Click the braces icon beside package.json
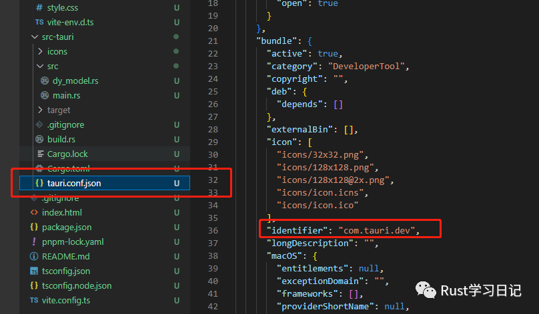Image resolution: width=539 pixels, height=314 pixels. [34, 227]
